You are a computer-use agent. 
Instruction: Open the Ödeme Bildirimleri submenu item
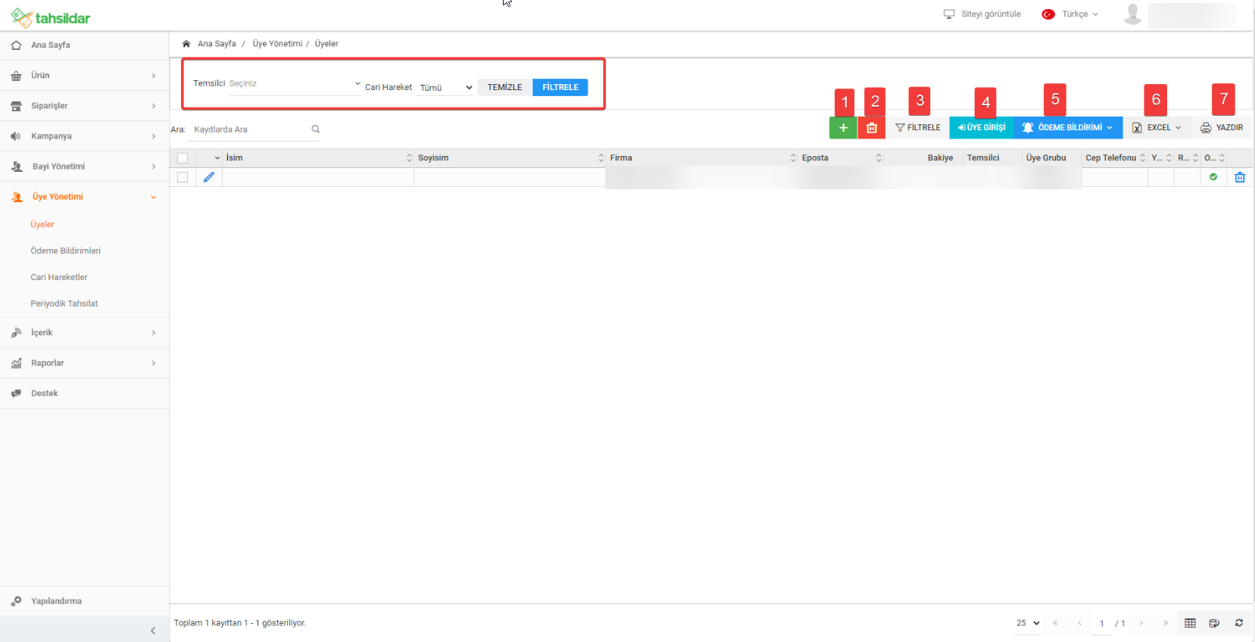(65, 251)
